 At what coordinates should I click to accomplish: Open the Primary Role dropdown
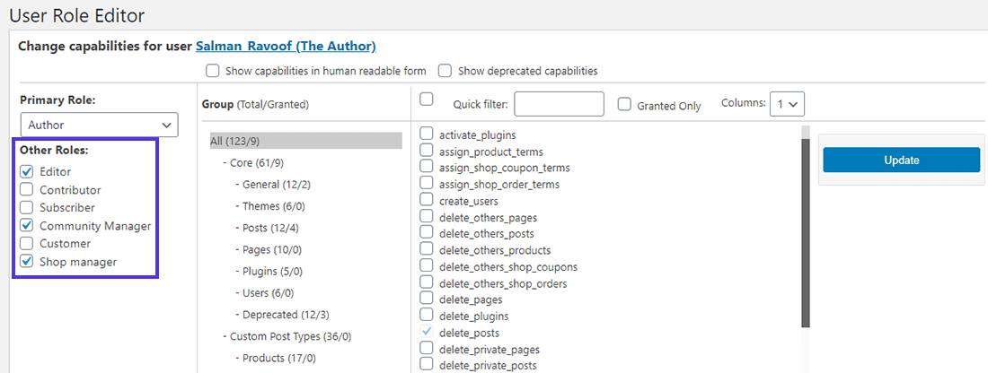point(99,125)
